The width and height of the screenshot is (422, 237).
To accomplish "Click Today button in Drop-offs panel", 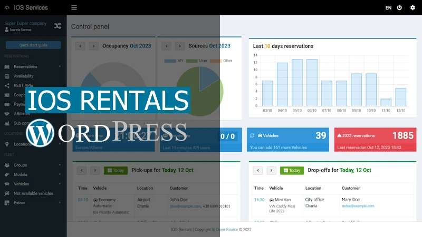I will coord(292,170).
